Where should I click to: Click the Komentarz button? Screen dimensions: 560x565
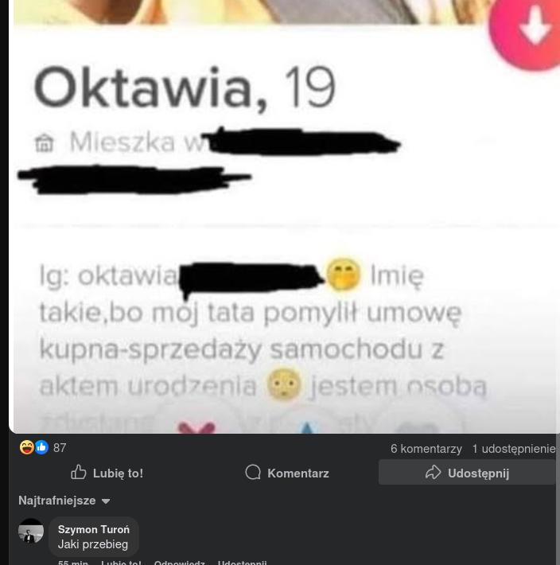click(x=287, y=473)
